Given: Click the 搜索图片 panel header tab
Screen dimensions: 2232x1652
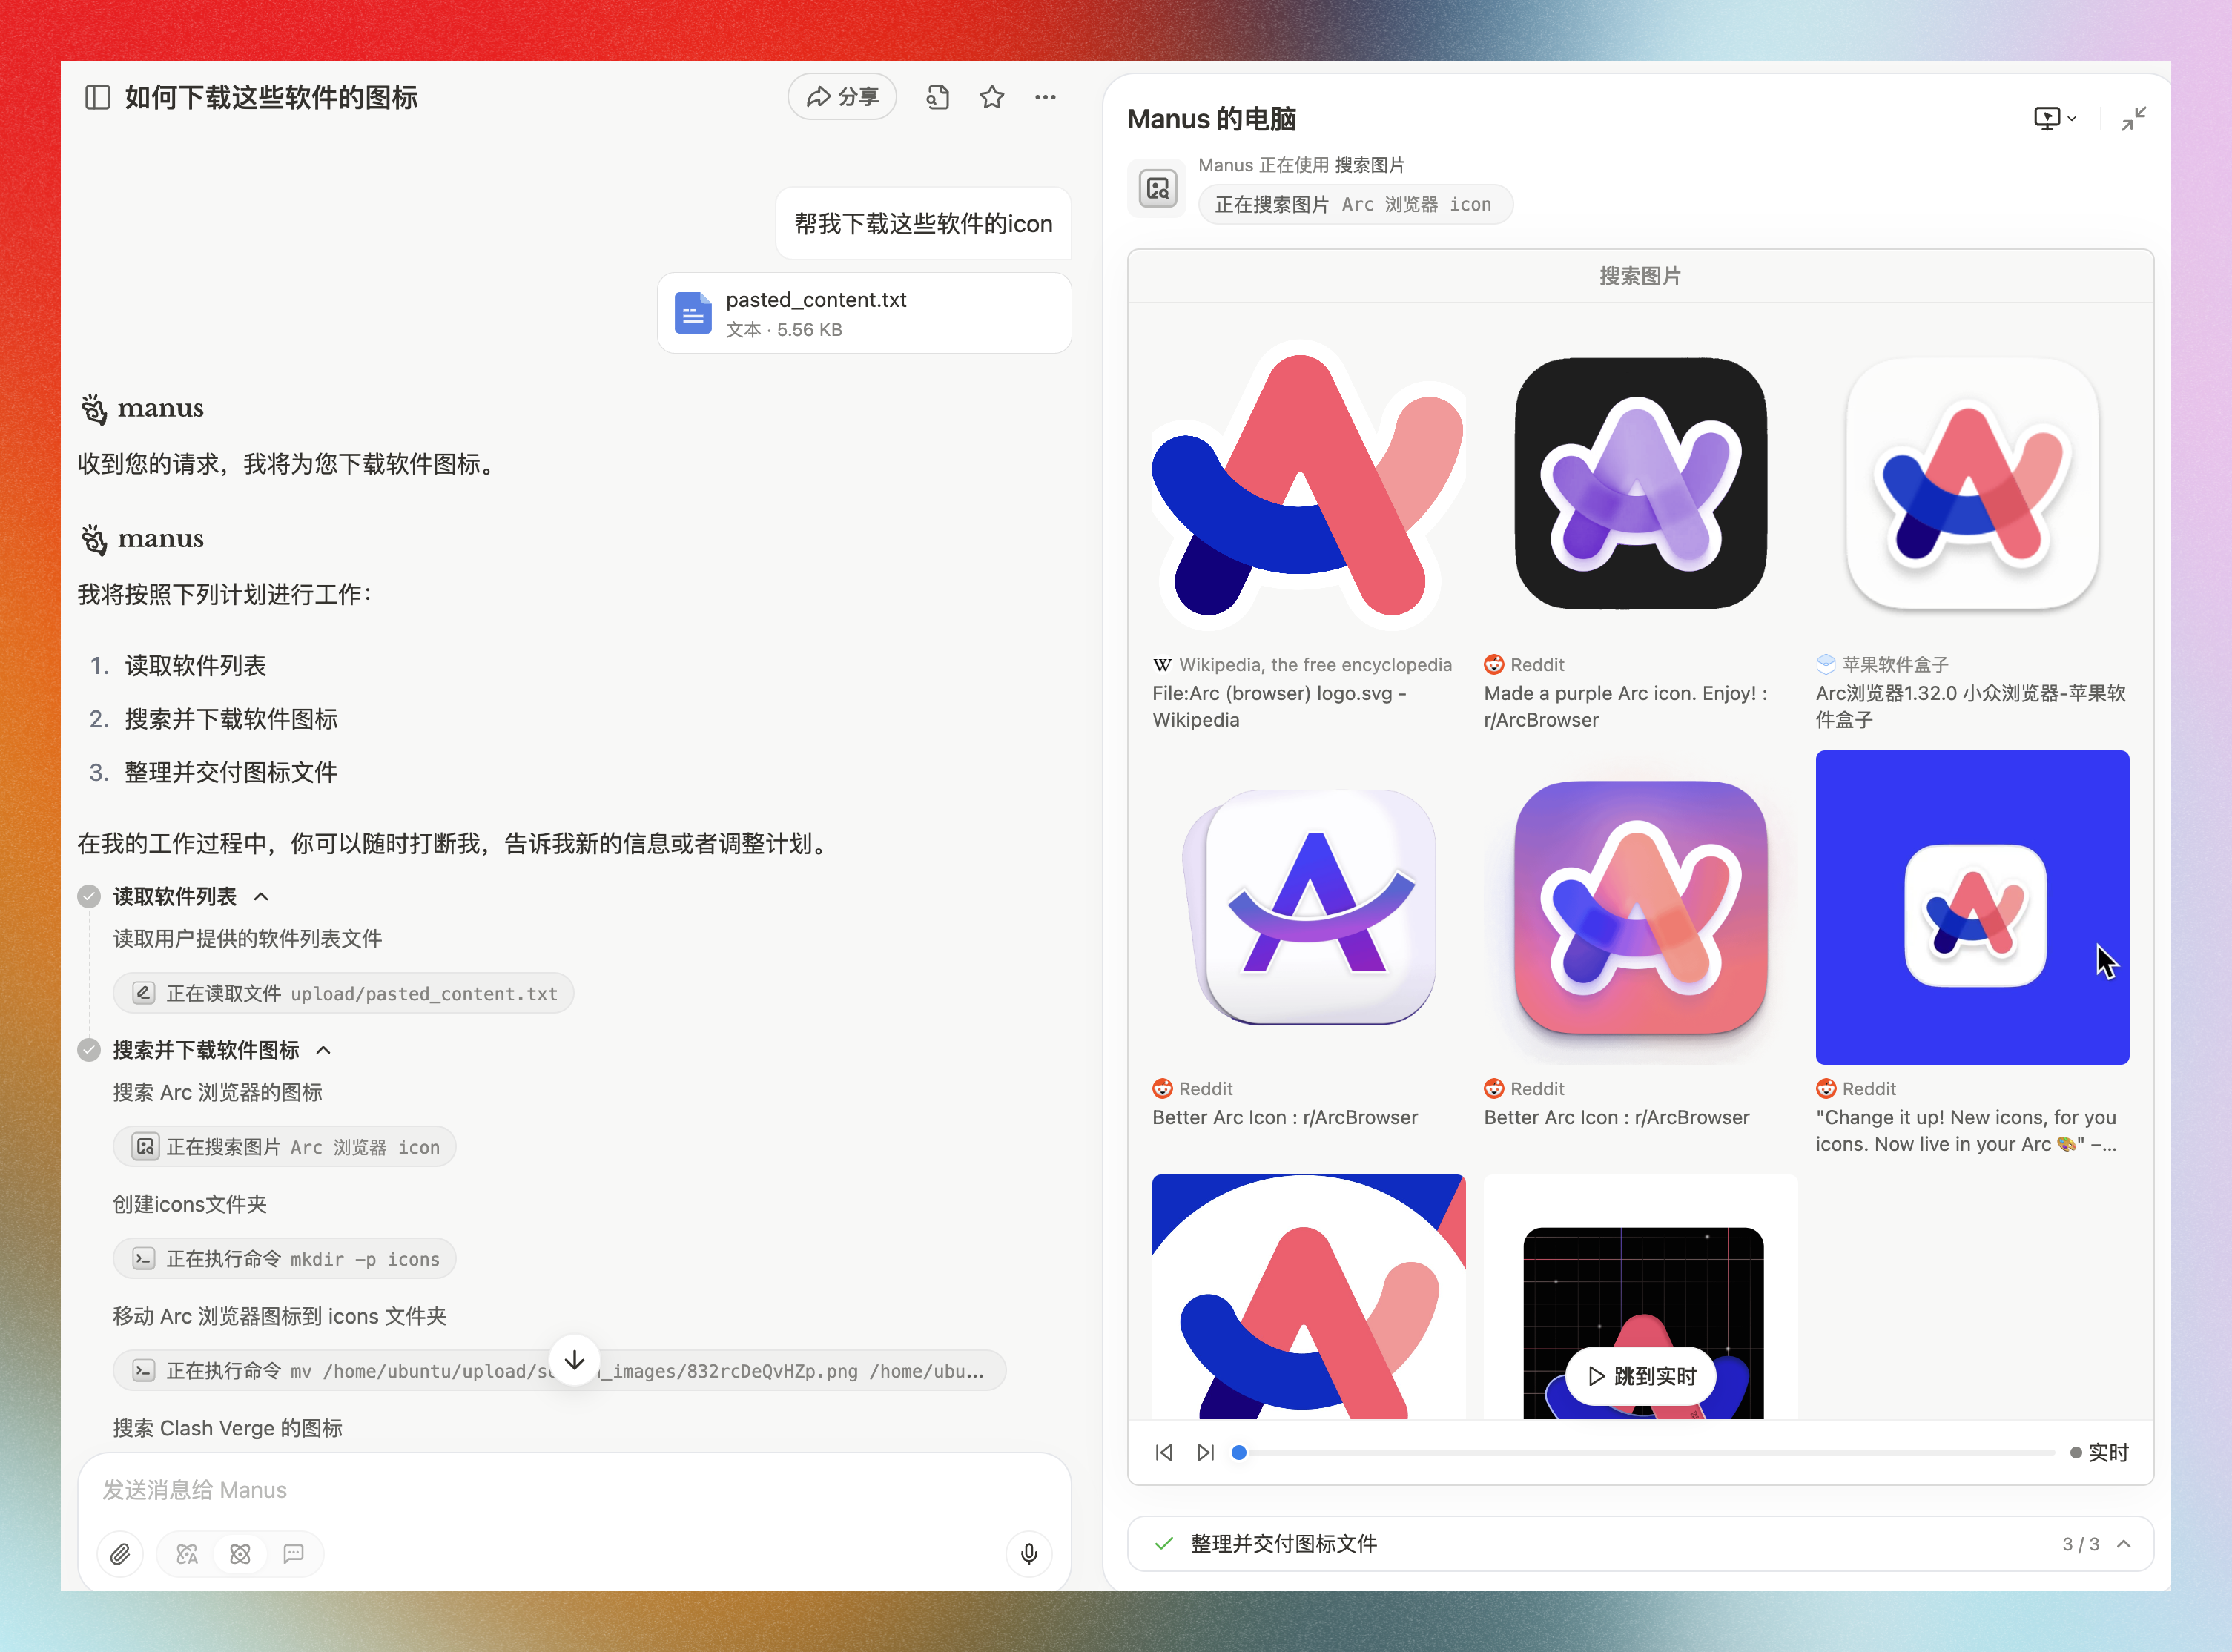Looking at the screenshot, I should 1640,276.
